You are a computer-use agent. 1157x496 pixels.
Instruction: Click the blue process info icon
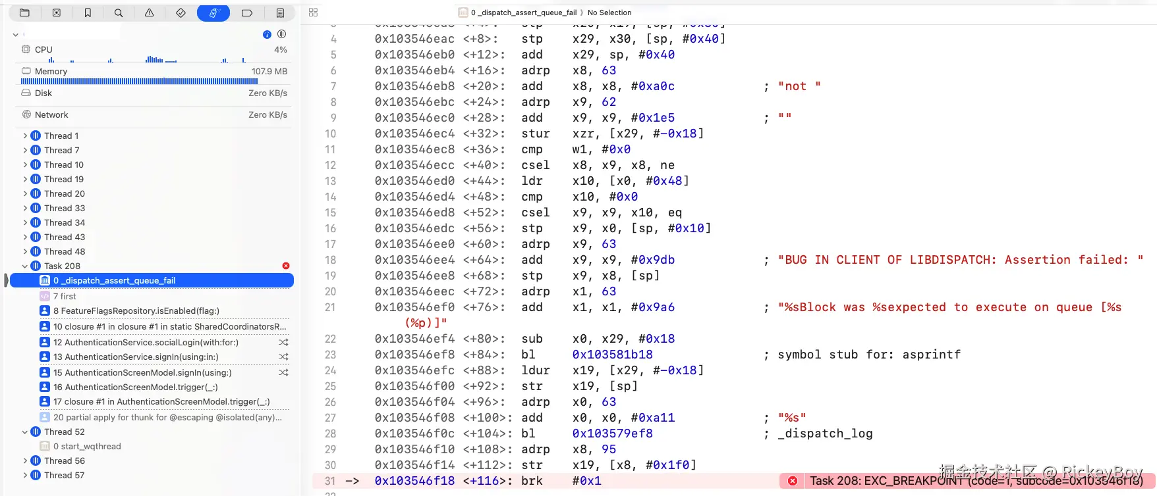tap(267, 34)
